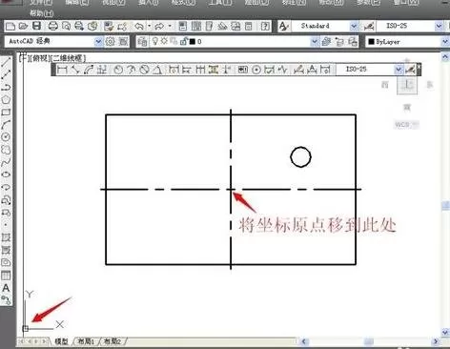This screenshot has width=450, height=349.
Task: Open the Undo history dropdown arrow
Action: point(149,26)
